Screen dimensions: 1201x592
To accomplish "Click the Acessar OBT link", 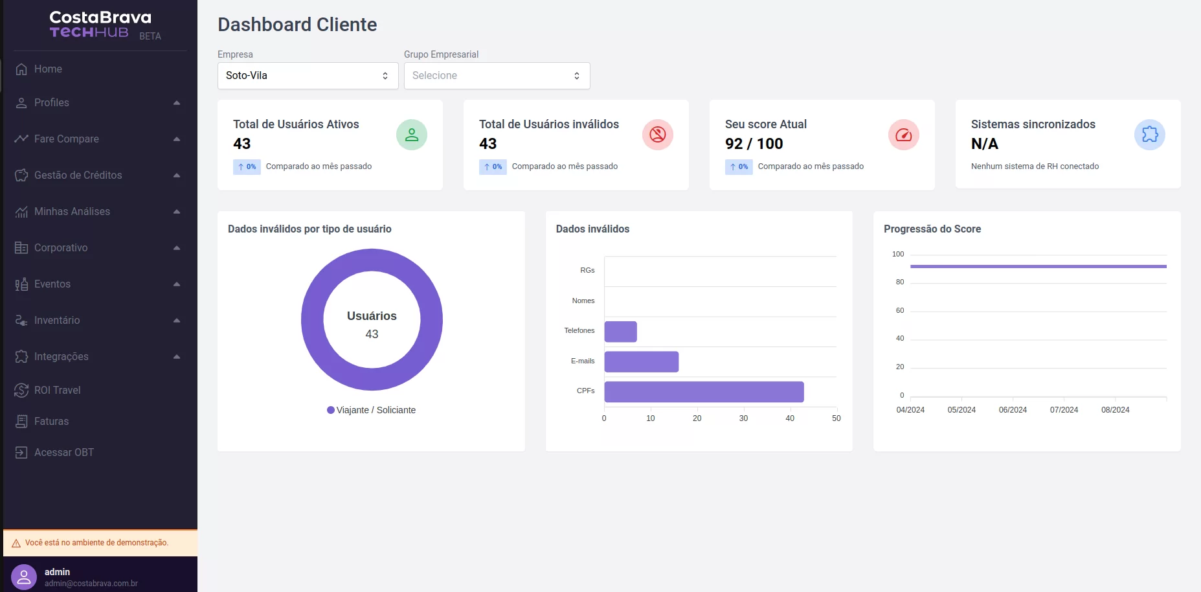I will coord(63,453).
